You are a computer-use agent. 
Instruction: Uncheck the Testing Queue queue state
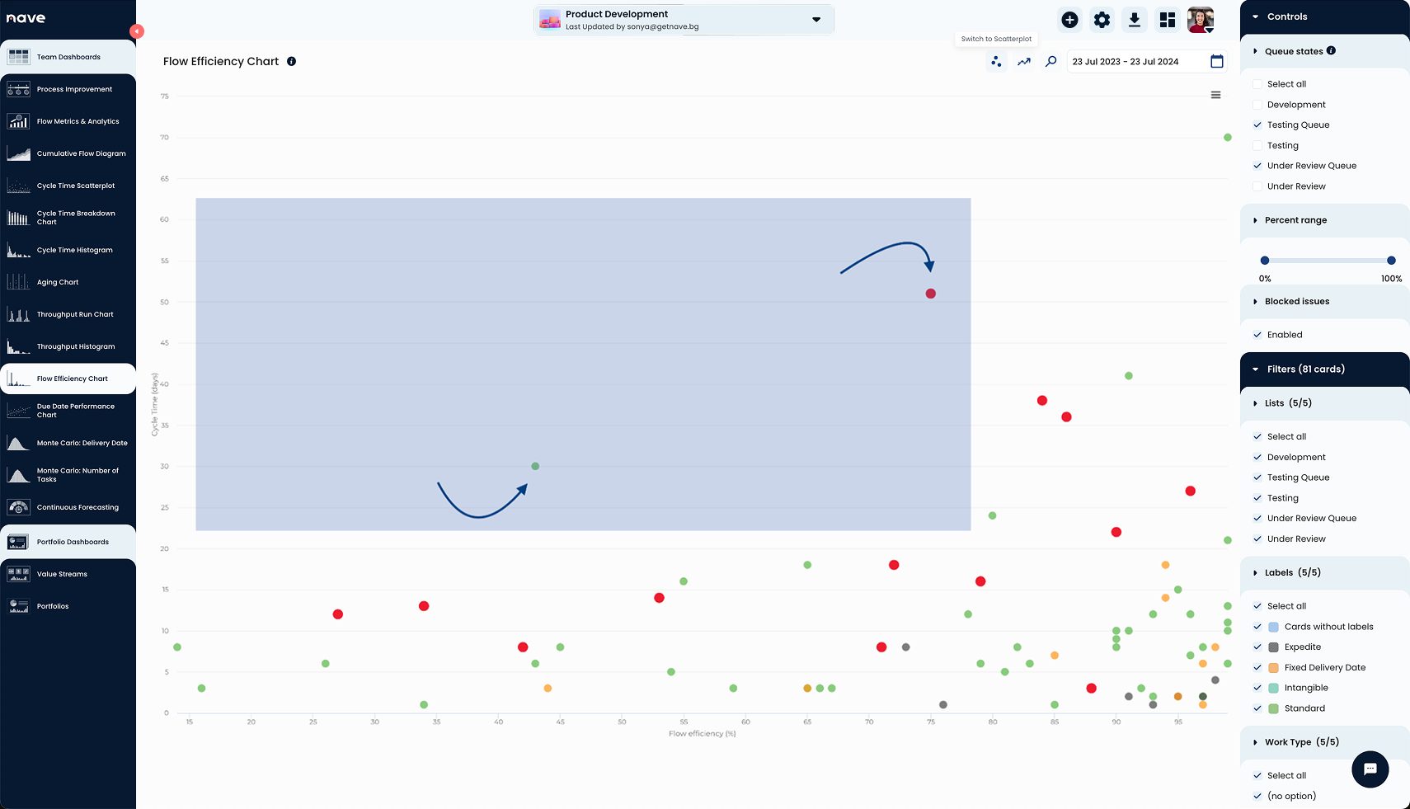[x=1257, y=125]
